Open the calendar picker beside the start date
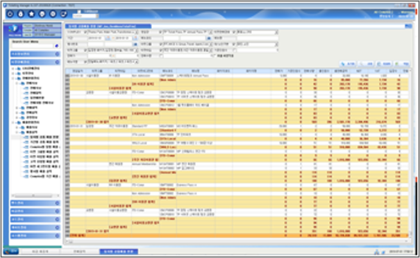 pyautogui.click(x=108, y=38)
